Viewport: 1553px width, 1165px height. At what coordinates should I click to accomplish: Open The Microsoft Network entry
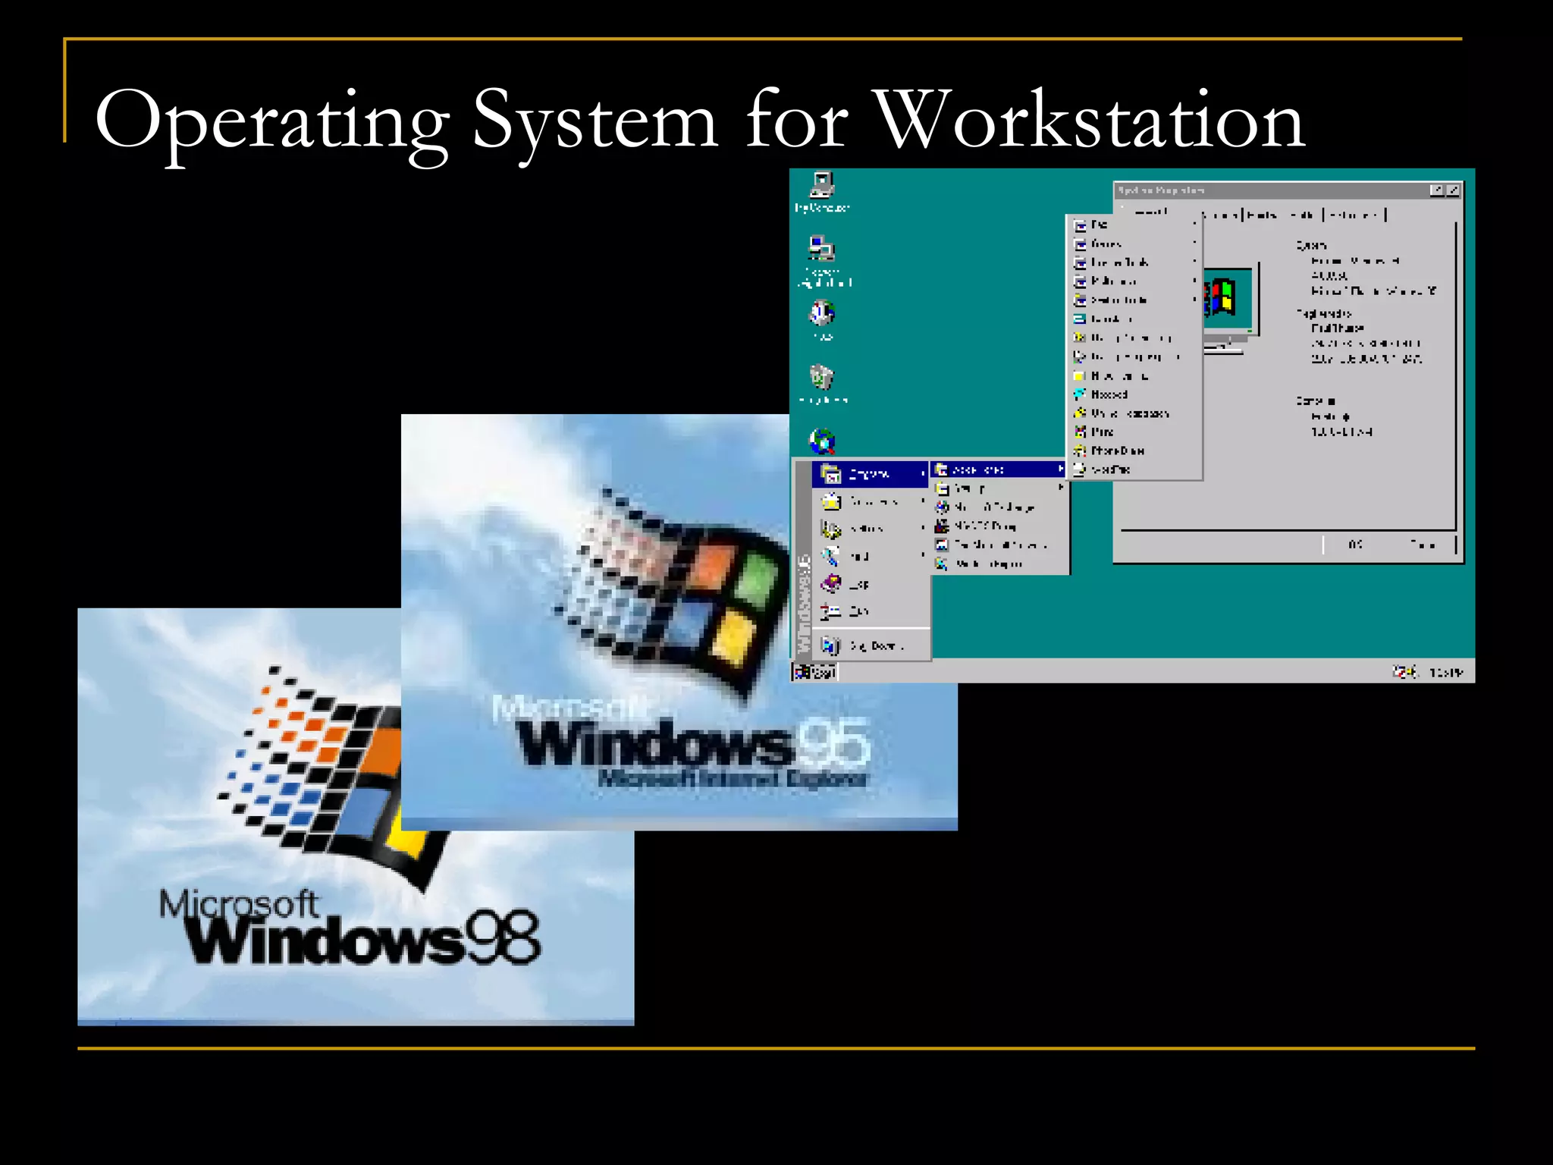(x=999, y=545)
